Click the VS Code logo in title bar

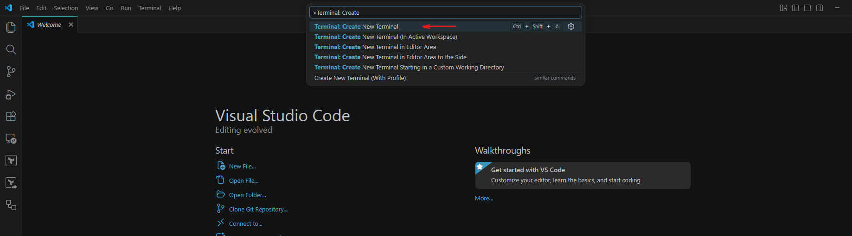[8, 8]
